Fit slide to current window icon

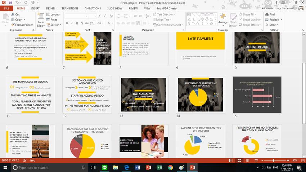tap(303, 160)
